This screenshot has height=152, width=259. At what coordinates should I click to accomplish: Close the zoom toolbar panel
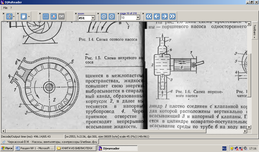coord(76,14)
